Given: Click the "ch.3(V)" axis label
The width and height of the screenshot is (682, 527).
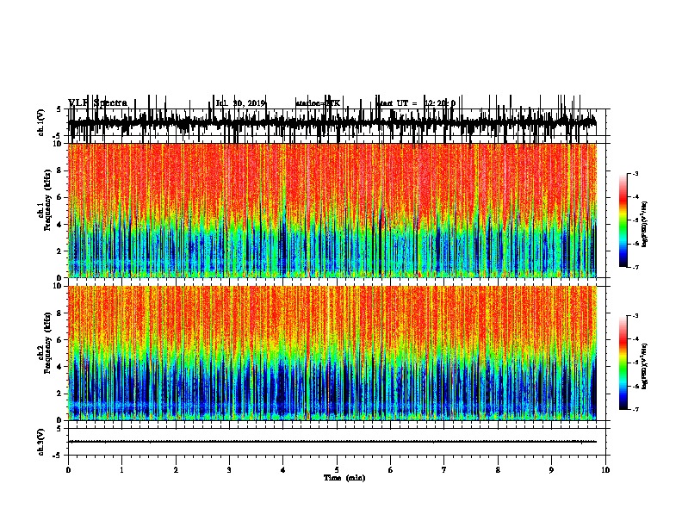Looking at the screenshot, I should (40, 442).
